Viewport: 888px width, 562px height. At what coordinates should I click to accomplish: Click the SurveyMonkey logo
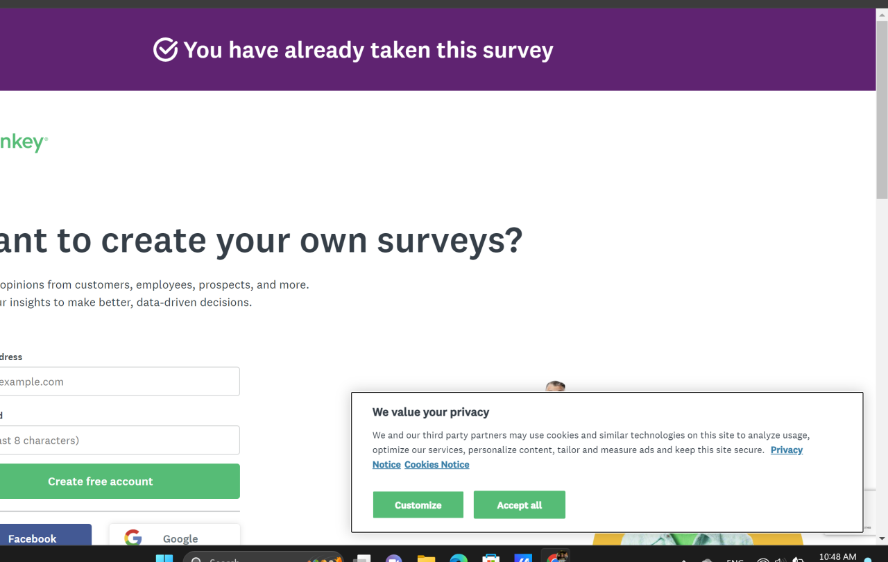tap(24, 143)
